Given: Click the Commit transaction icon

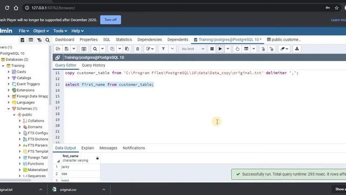Looking at the screenshot, I should pos(263,49).
